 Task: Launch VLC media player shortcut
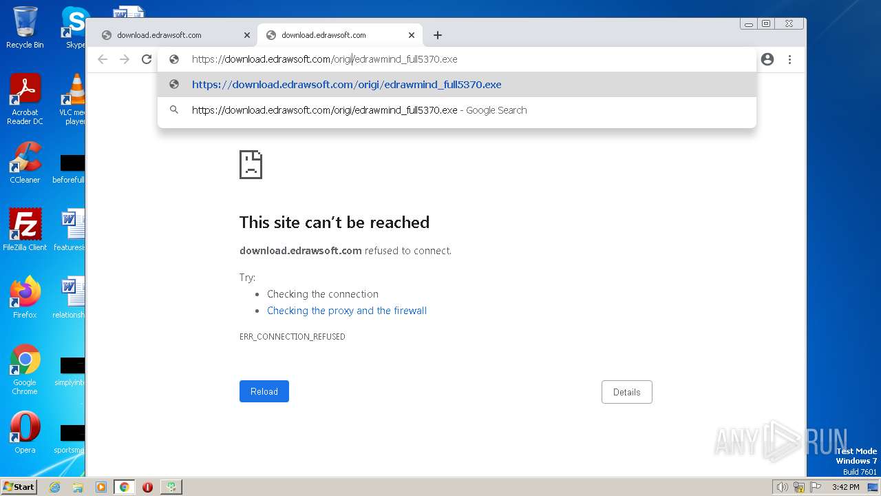tap(73, 99)
